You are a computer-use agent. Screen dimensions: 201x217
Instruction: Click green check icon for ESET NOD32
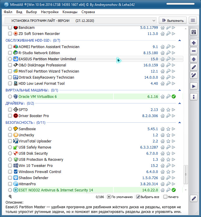pyautogui.click(x=174, y=190)
